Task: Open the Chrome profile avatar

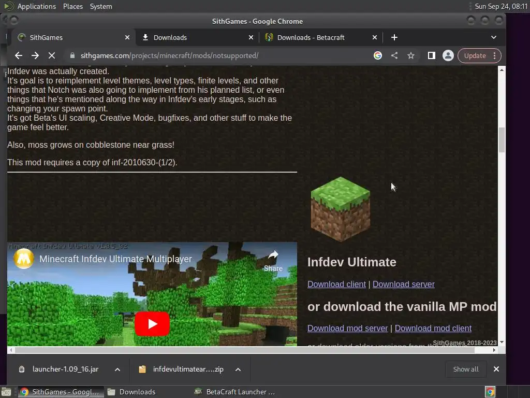Action: [448, 55]
